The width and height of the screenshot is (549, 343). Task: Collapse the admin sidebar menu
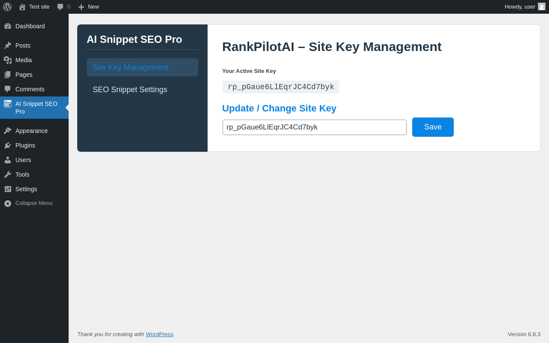[x=34, y=203]
